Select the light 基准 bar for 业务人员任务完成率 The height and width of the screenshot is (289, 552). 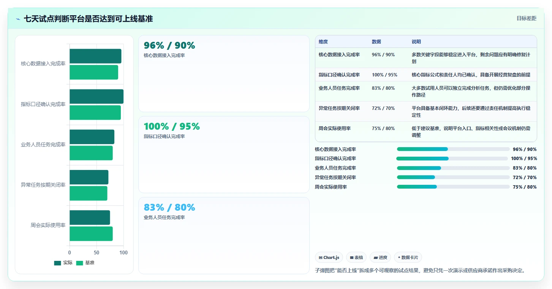click(x=91, y=153)
